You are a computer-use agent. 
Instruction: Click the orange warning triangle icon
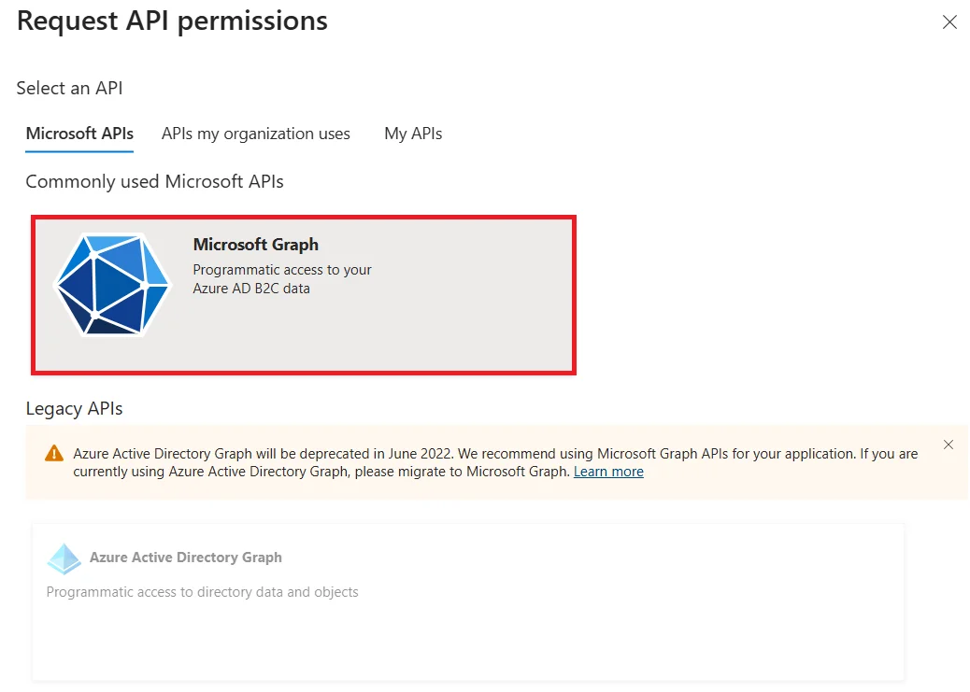pyautogui.click(x=54, y=453)
